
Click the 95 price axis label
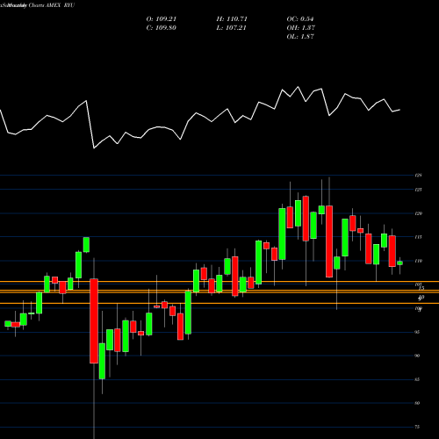point(417,332)
